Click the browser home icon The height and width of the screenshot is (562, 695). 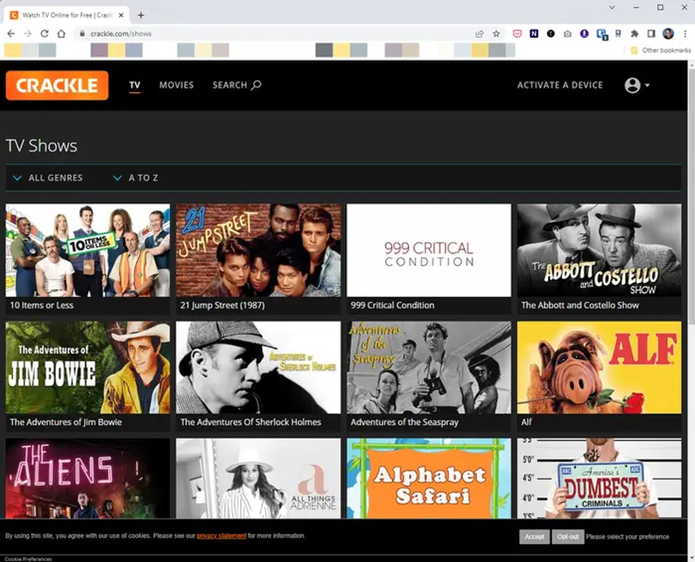point(61,34)
